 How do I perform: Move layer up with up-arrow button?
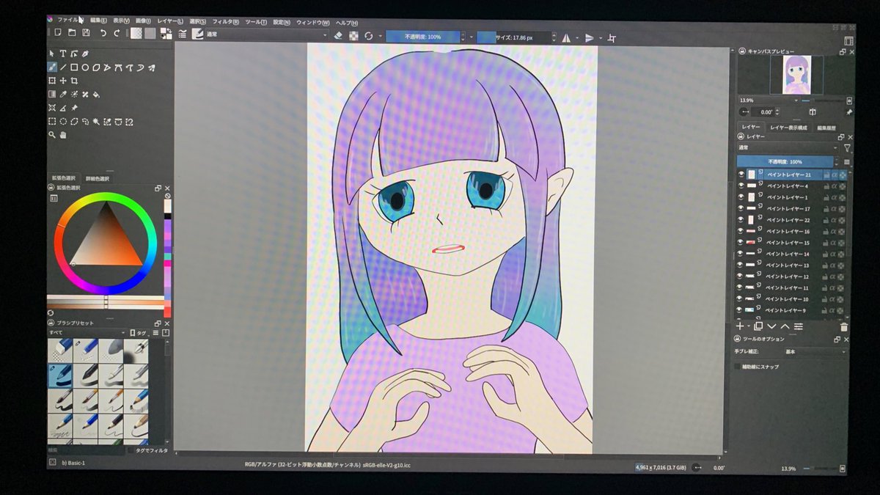tap(785, 326)
